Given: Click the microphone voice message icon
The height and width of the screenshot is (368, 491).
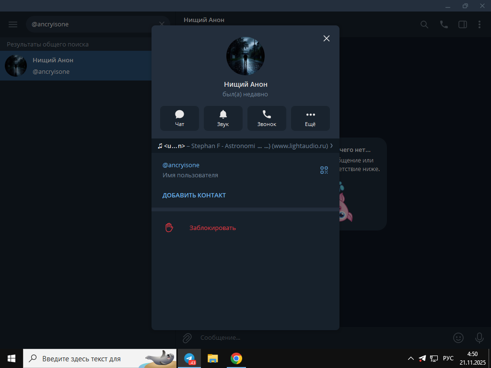Looking at the screenshot, I should [479, 338].
